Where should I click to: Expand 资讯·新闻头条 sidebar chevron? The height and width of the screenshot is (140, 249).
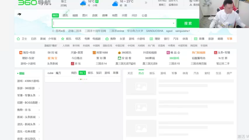(x=39, y=124)
